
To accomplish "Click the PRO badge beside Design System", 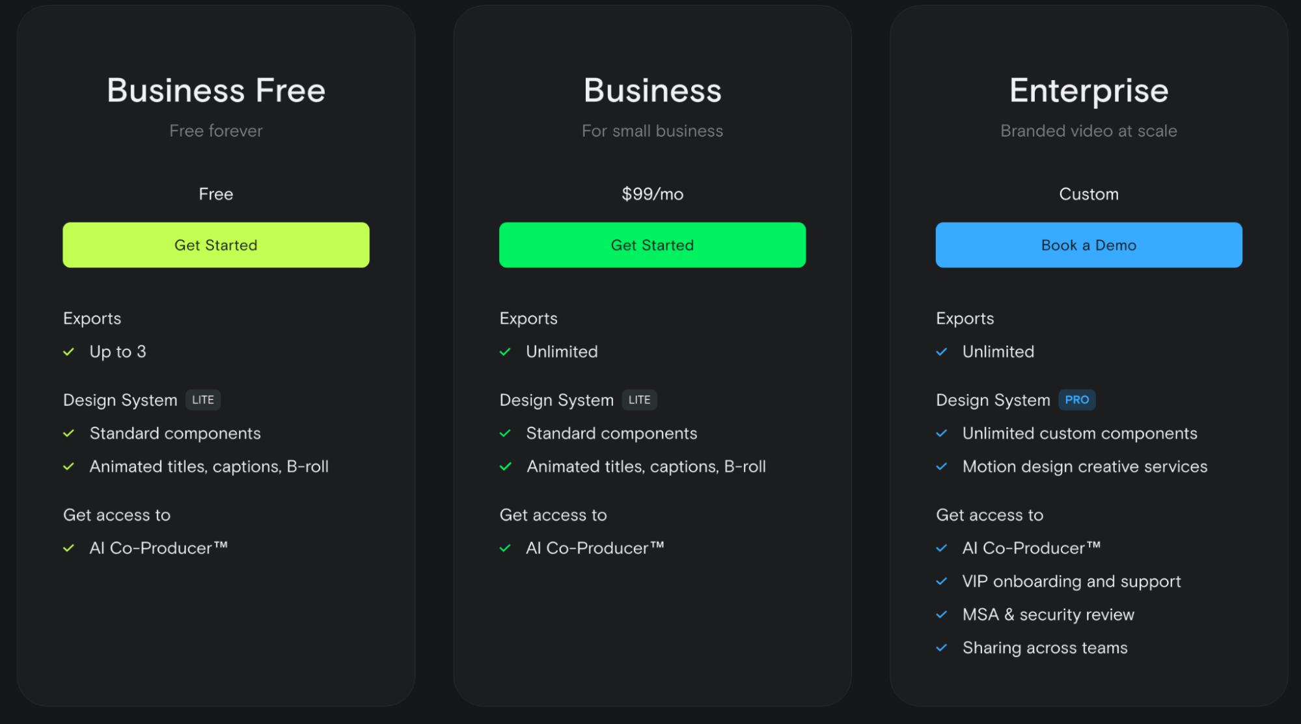I will 1076,400.
